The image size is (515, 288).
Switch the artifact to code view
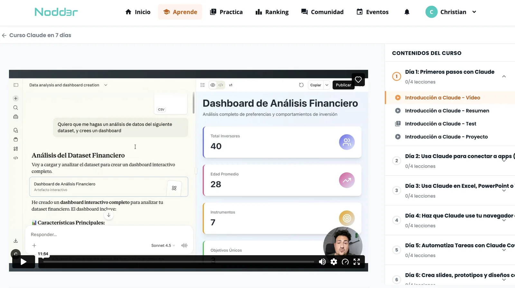click(220, 85)
